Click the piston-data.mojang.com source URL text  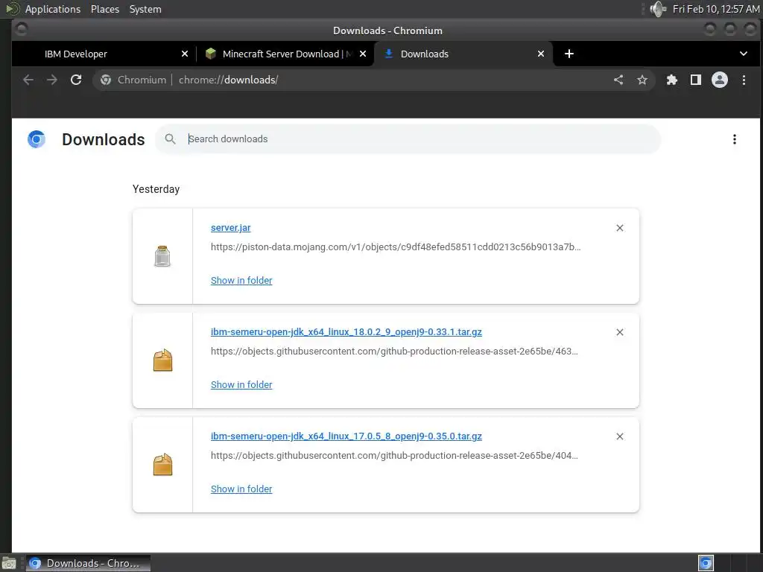tap(396, 247)
